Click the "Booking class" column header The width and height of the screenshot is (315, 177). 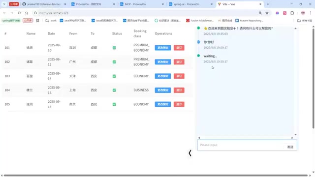[140, 33]
